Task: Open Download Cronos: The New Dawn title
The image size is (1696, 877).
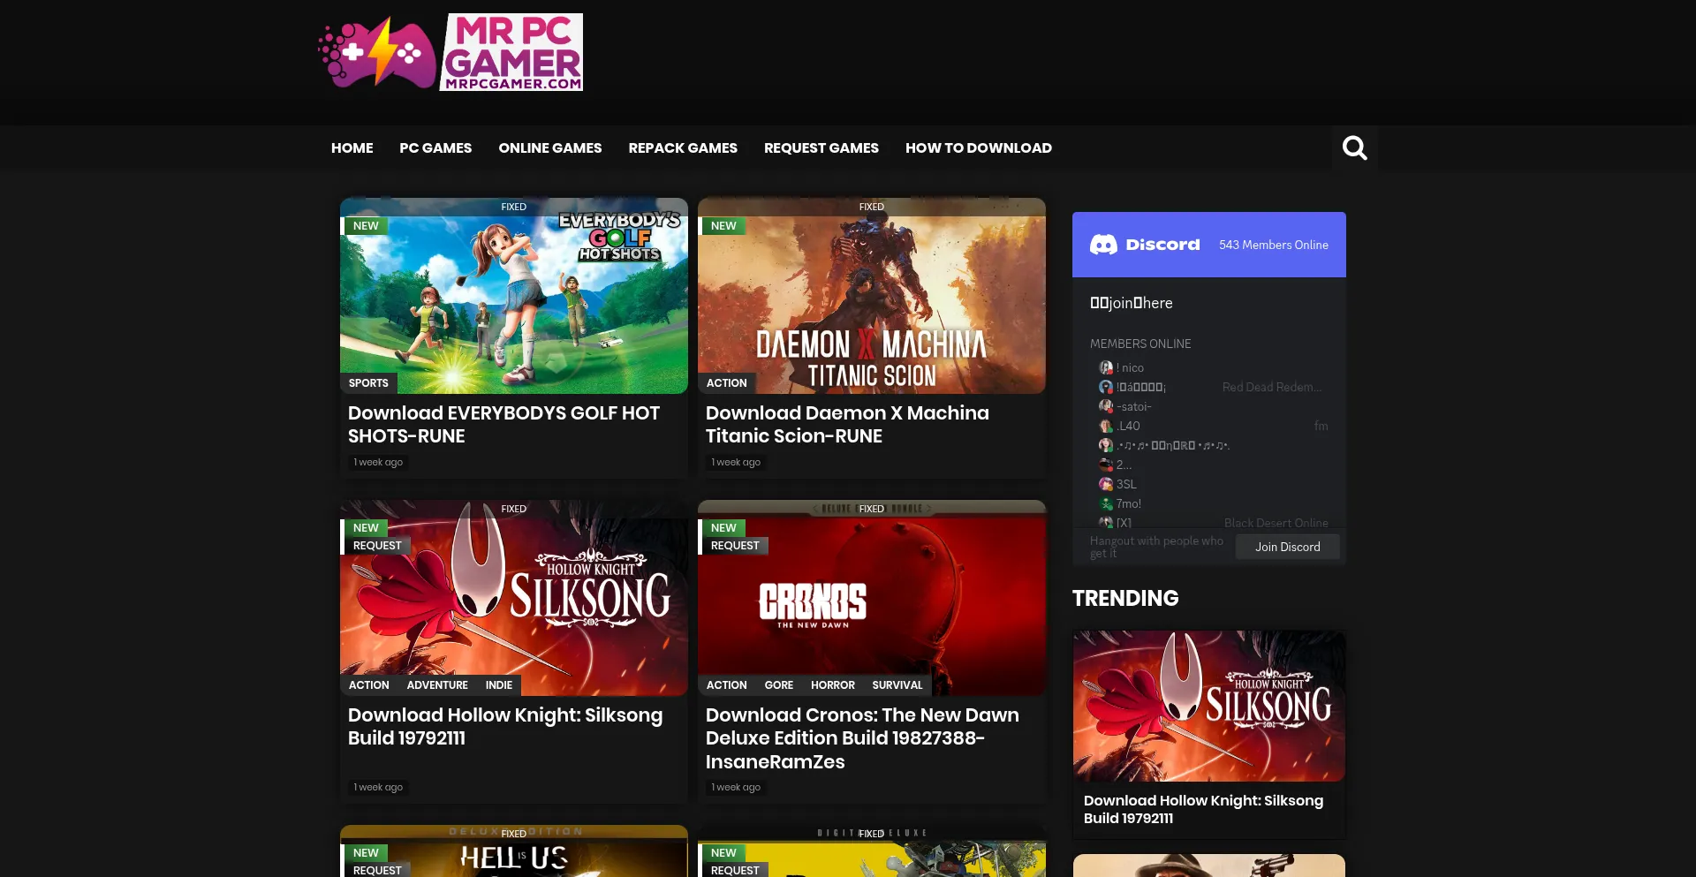Action: 862,738
